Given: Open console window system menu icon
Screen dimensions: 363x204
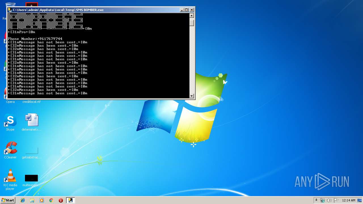Looking at the screenshot, I should [10, 10].
